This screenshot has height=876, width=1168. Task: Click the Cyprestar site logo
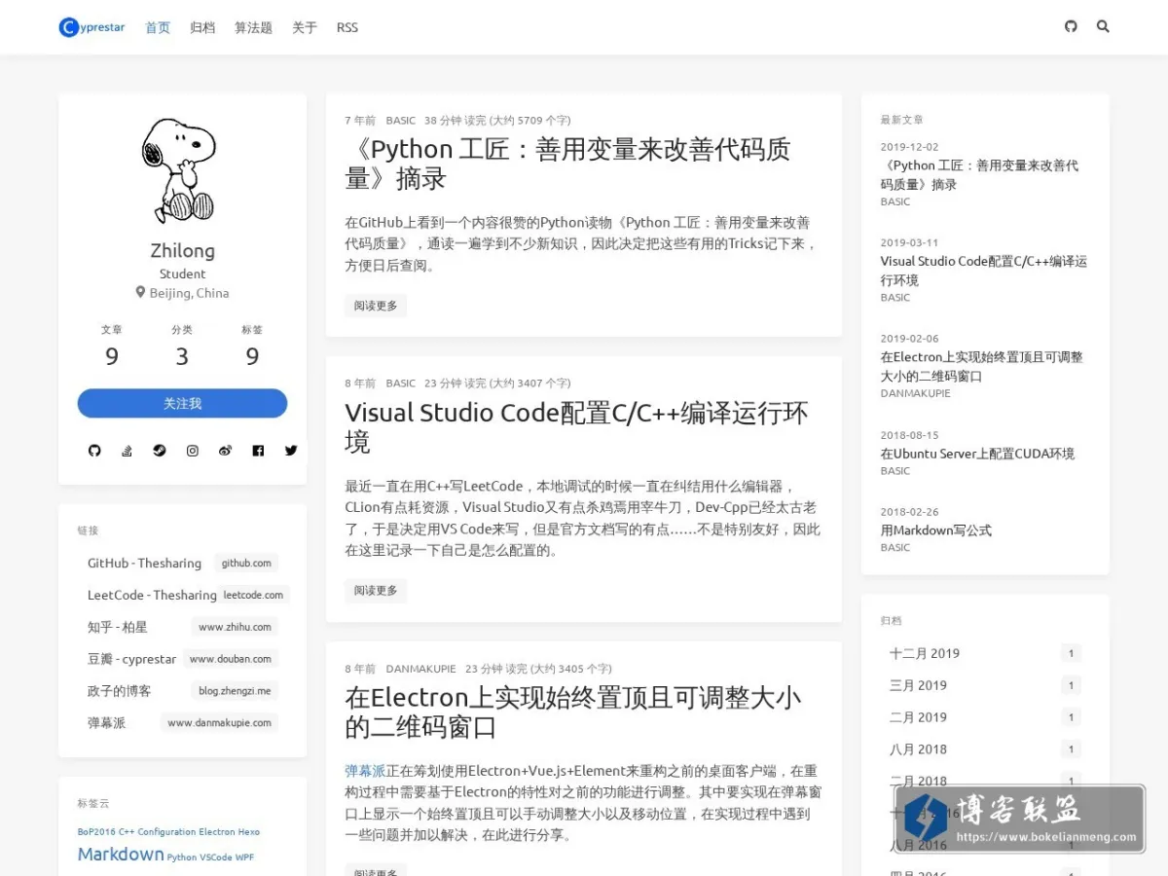[x=92, y=27]
